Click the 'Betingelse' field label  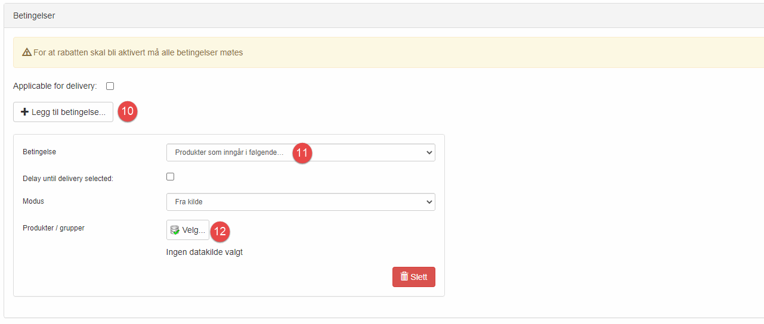(39, 152)
